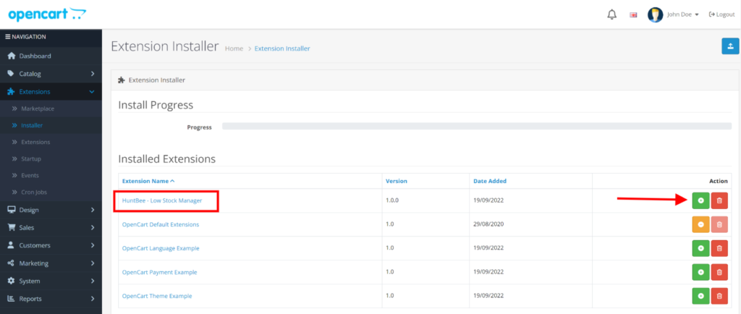
Task: Click the Customers person icon
Action: click(11, 245)
